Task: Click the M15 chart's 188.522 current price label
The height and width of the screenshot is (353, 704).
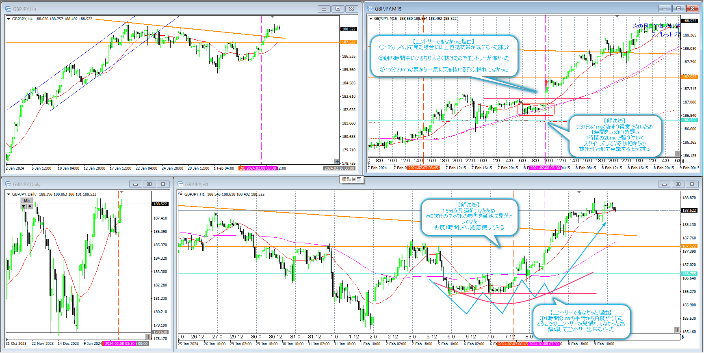Action: [x=689, y=21]
